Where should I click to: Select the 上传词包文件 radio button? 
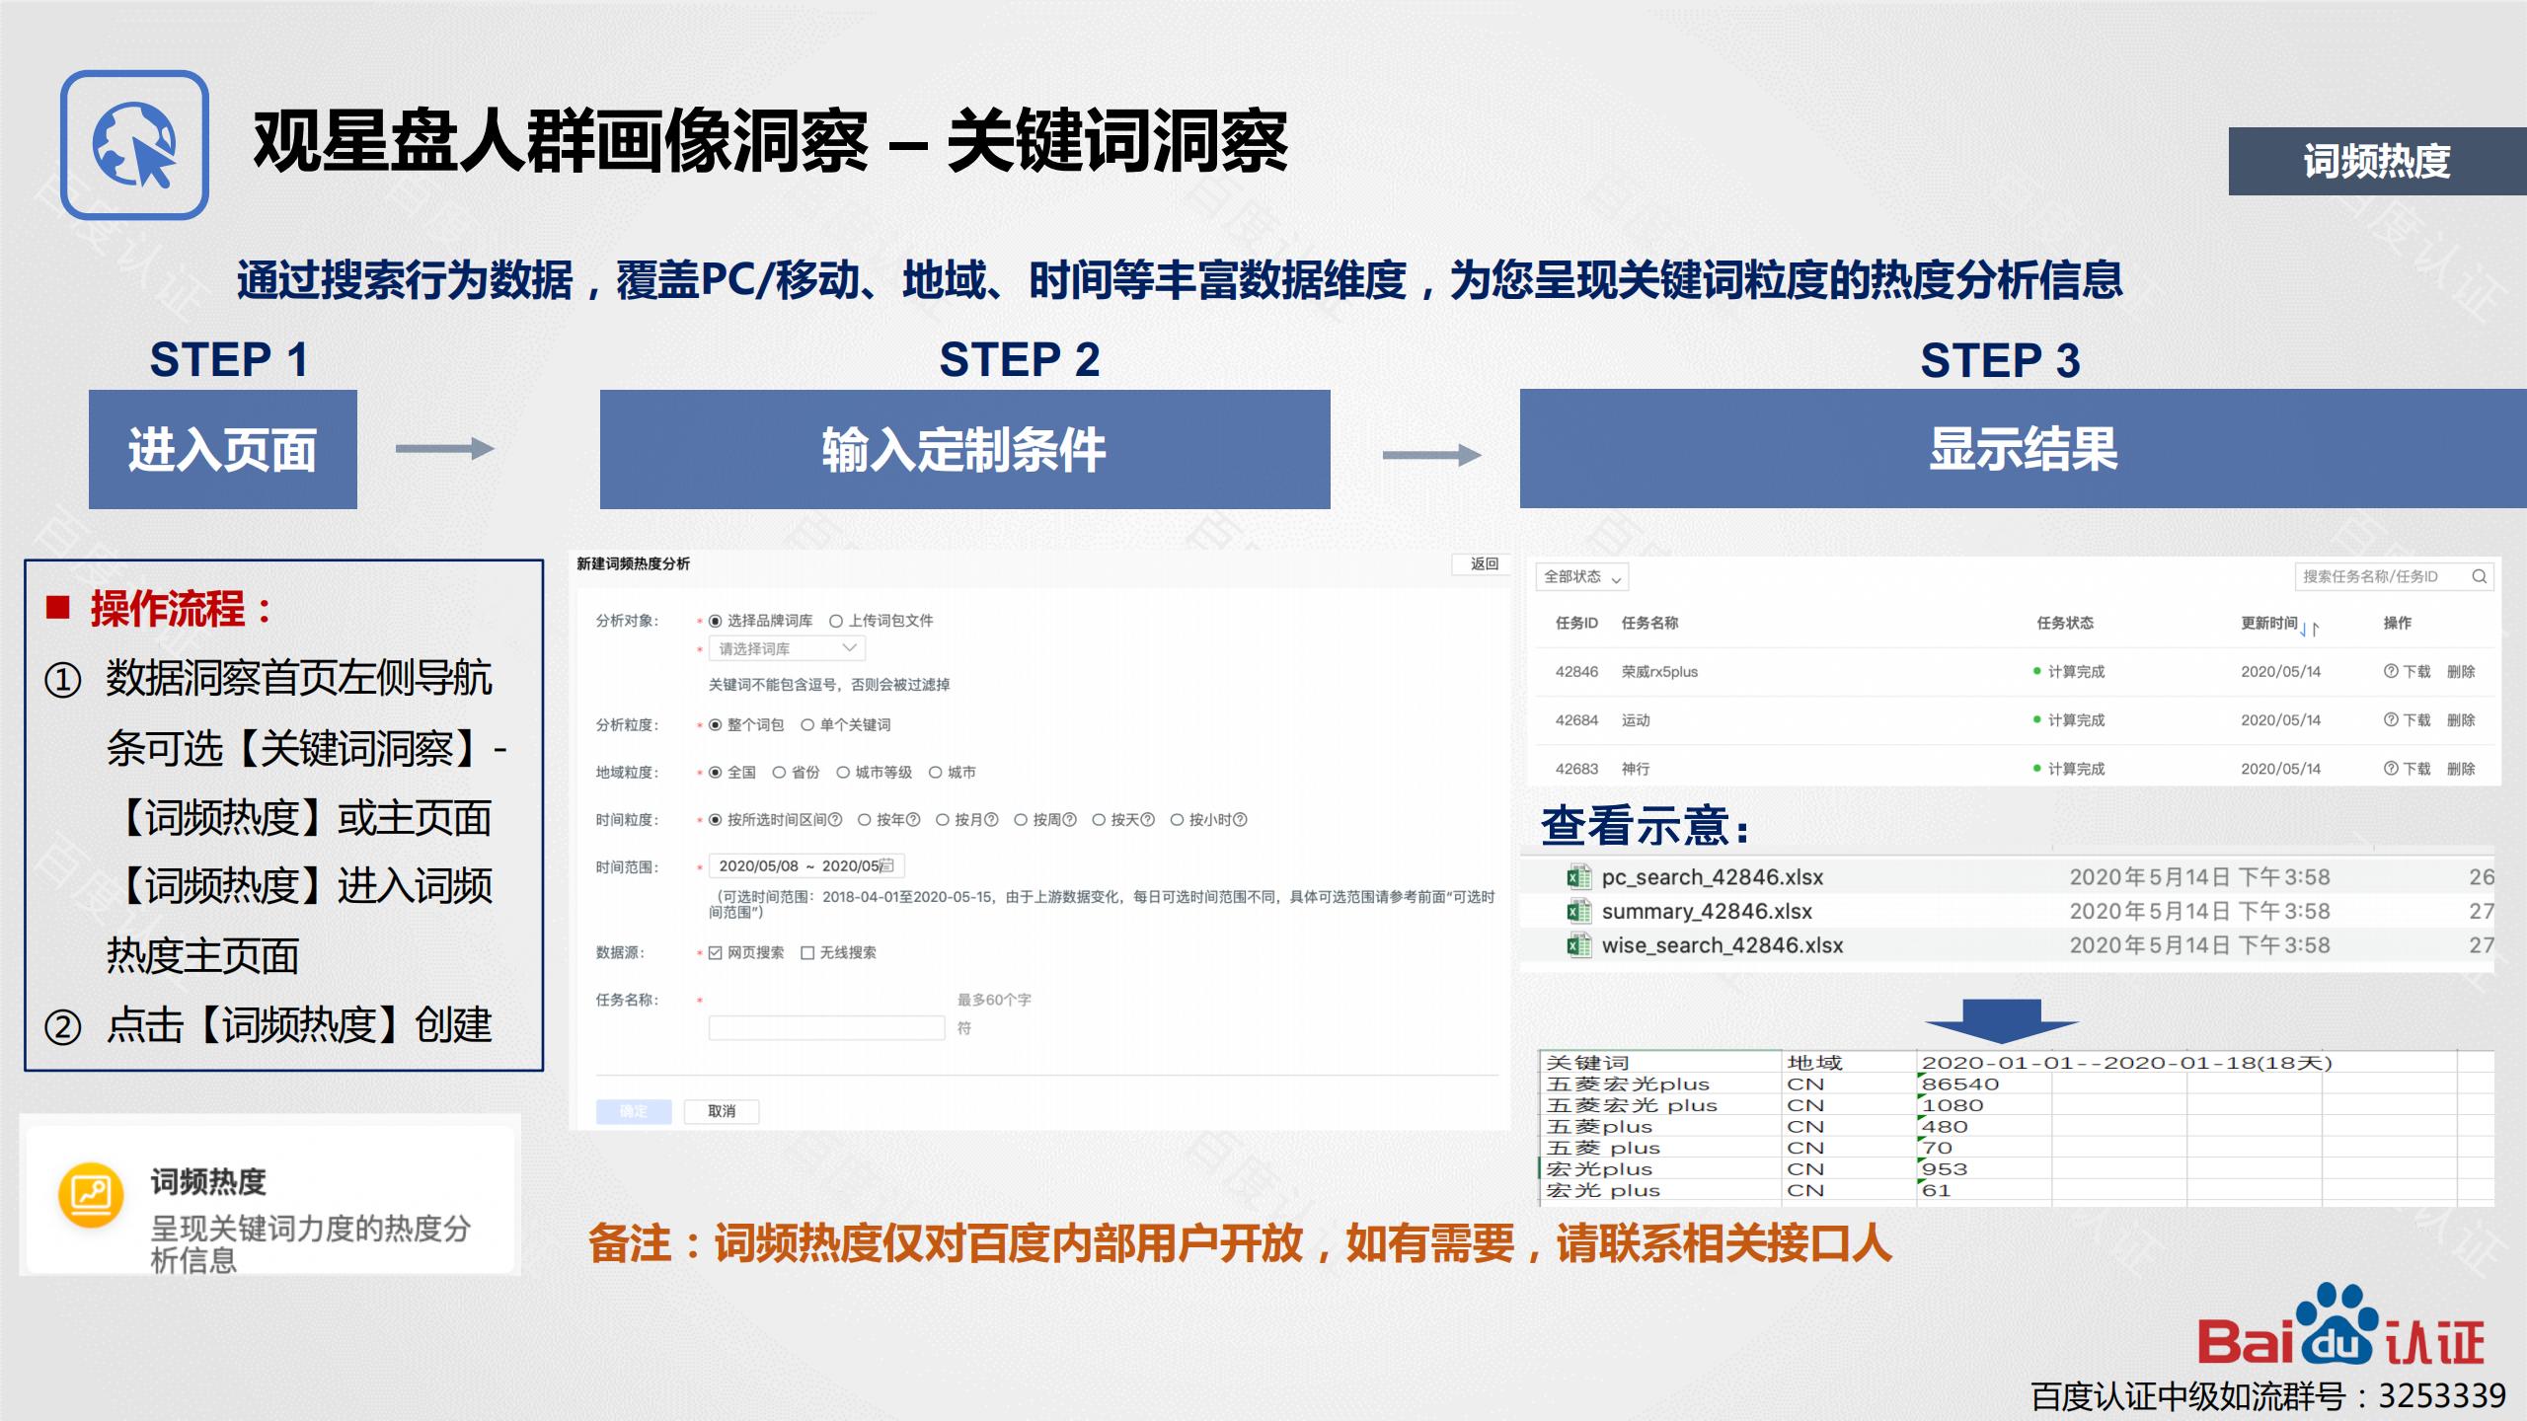click(836, 621)
